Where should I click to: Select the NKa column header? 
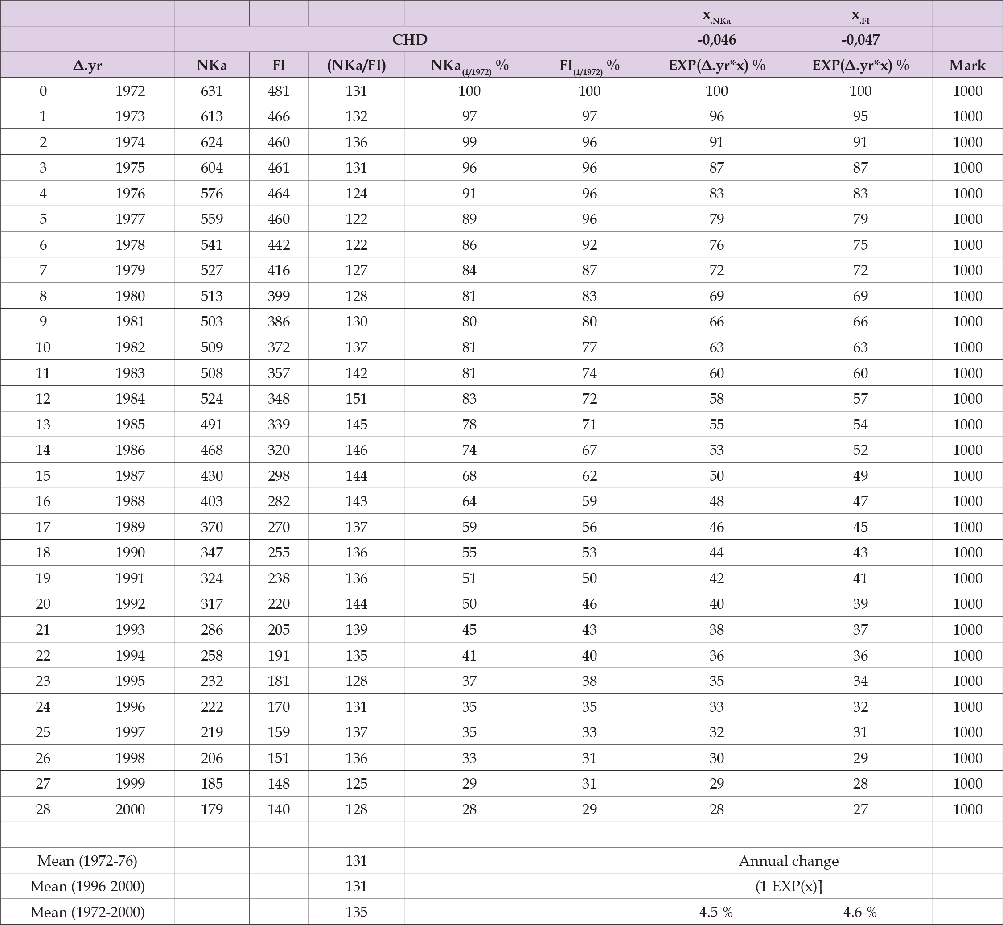click(212, 65)
